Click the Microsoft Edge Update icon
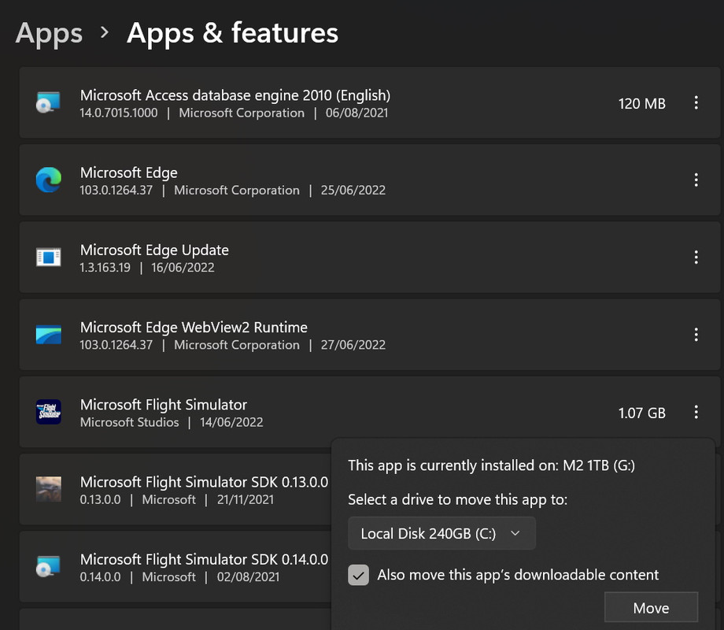The image size is (724, 630). click(x=49, y=257)
